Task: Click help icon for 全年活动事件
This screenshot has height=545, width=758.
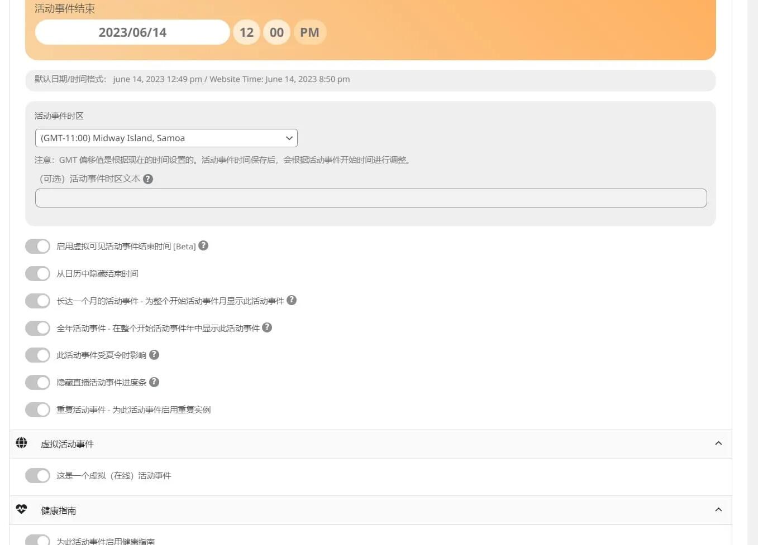Action: coord(267,327)
